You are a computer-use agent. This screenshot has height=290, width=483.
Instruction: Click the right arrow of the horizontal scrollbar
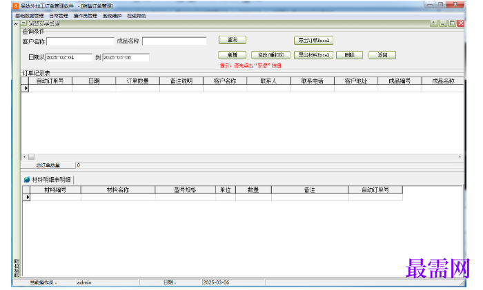click(x=460, y=157)
